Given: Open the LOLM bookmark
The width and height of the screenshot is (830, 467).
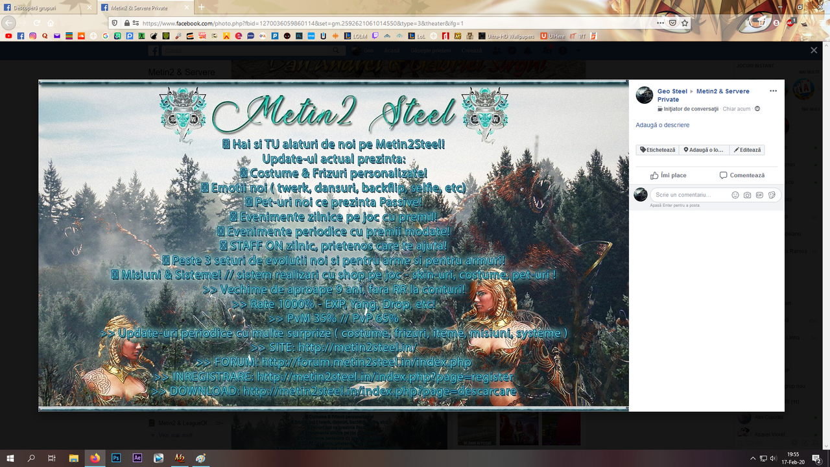Looking at the screenshot, I should [x=355, y=36].
